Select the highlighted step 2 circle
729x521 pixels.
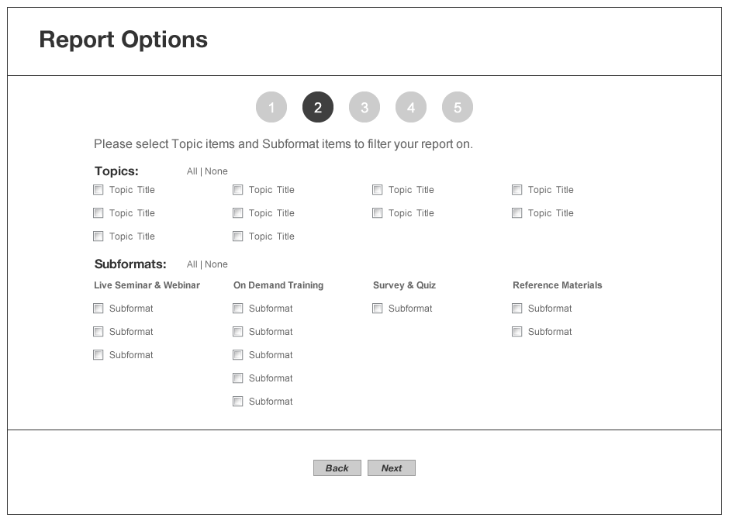pos(318,107)
